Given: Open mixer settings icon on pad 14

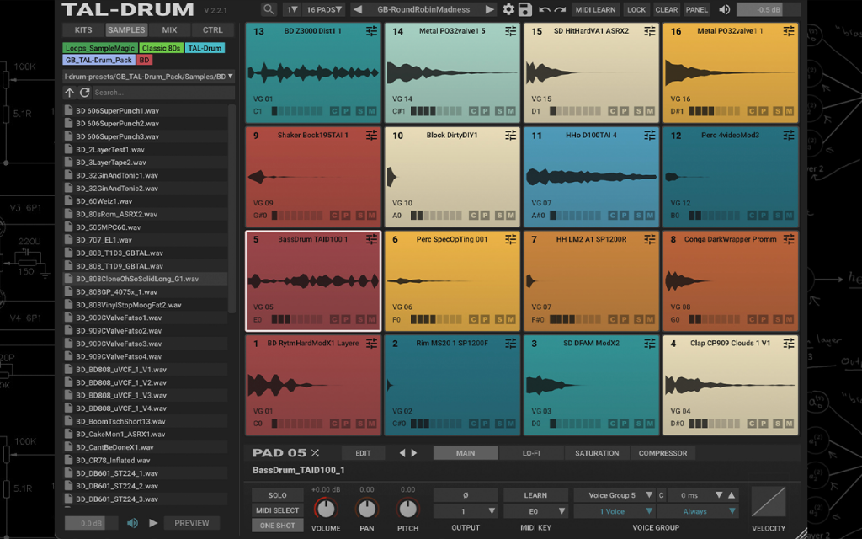Looking at the screenshot, I should tap(511, 31).
